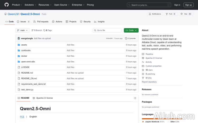The width and height of the screenshot is (198, 123).
Task: Open the green Code dropdown button
Action: (131, 30)
